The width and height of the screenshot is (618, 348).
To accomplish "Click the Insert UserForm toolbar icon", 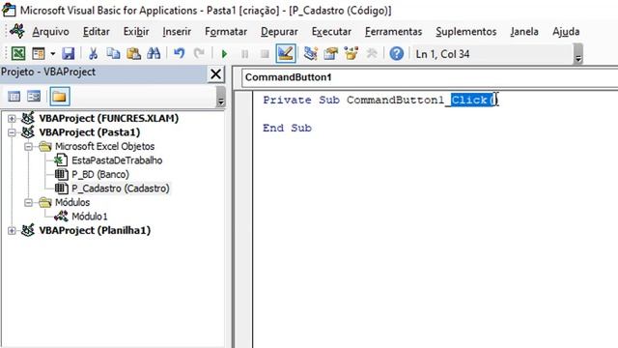I will point(39,53).
